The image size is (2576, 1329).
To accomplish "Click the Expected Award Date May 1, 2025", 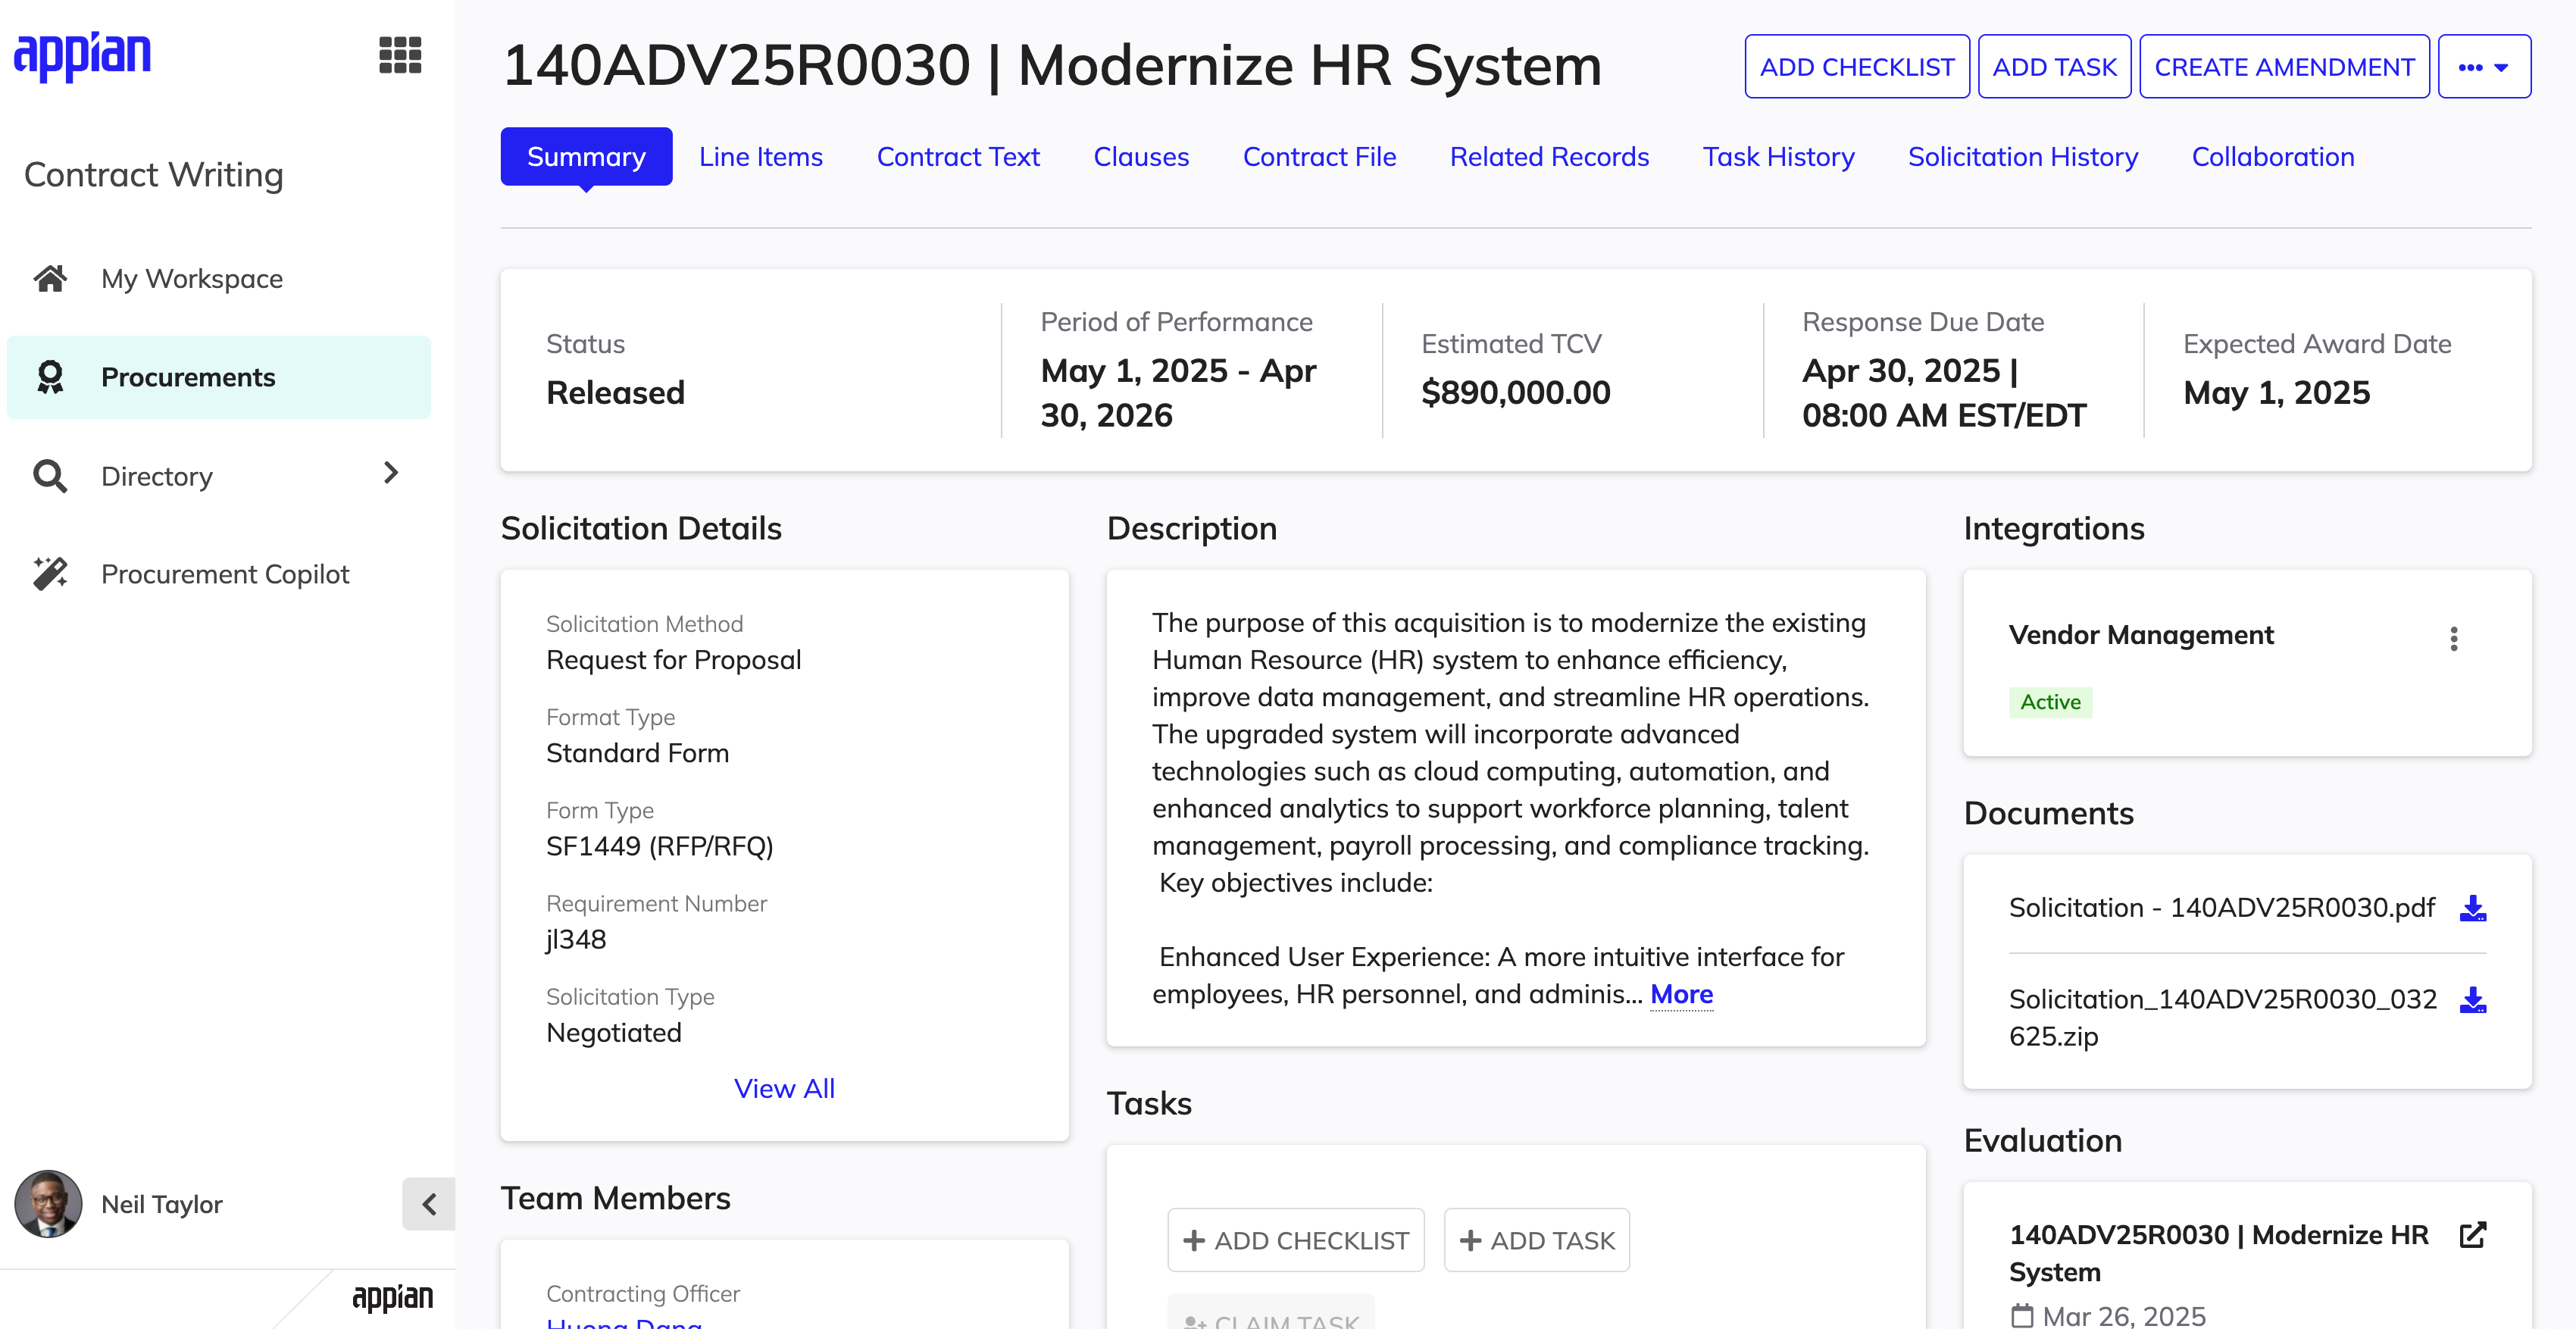I will 2276,392.
